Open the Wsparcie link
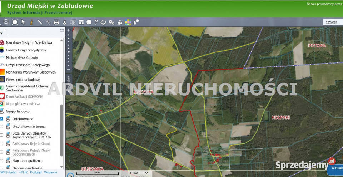Screen dimensions: 343x177 (x=50, y=172)
